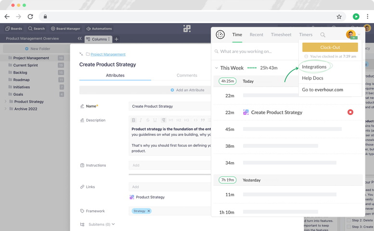Click Add an Attribute button
The image size is (374, 231).
[x=187, y=90]
